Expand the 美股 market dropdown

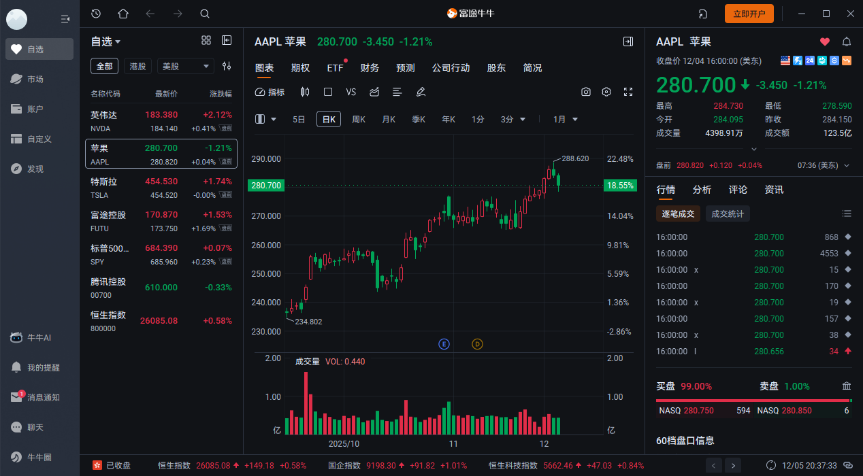pos(185,66)
